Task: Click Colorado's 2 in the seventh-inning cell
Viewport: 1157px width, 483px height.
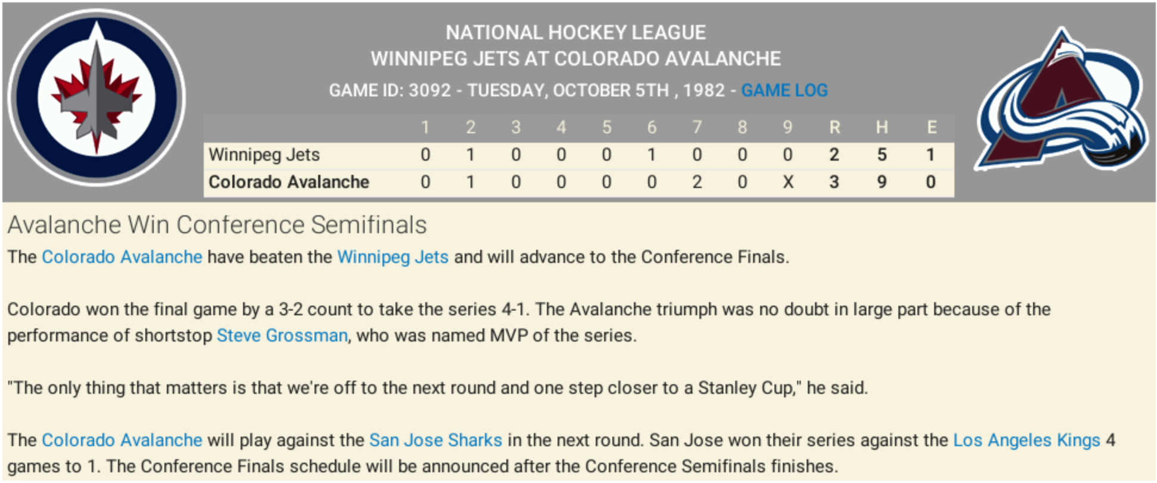Action: point(697,182)
